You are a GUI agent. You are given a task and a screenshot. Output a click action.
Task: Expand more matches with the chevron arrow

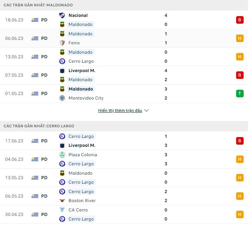pyautogui.click(x=147, y=111)
